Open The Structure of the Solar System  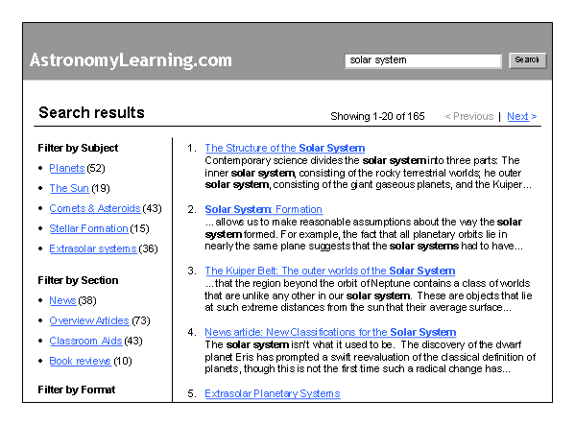tap(284, 148)
